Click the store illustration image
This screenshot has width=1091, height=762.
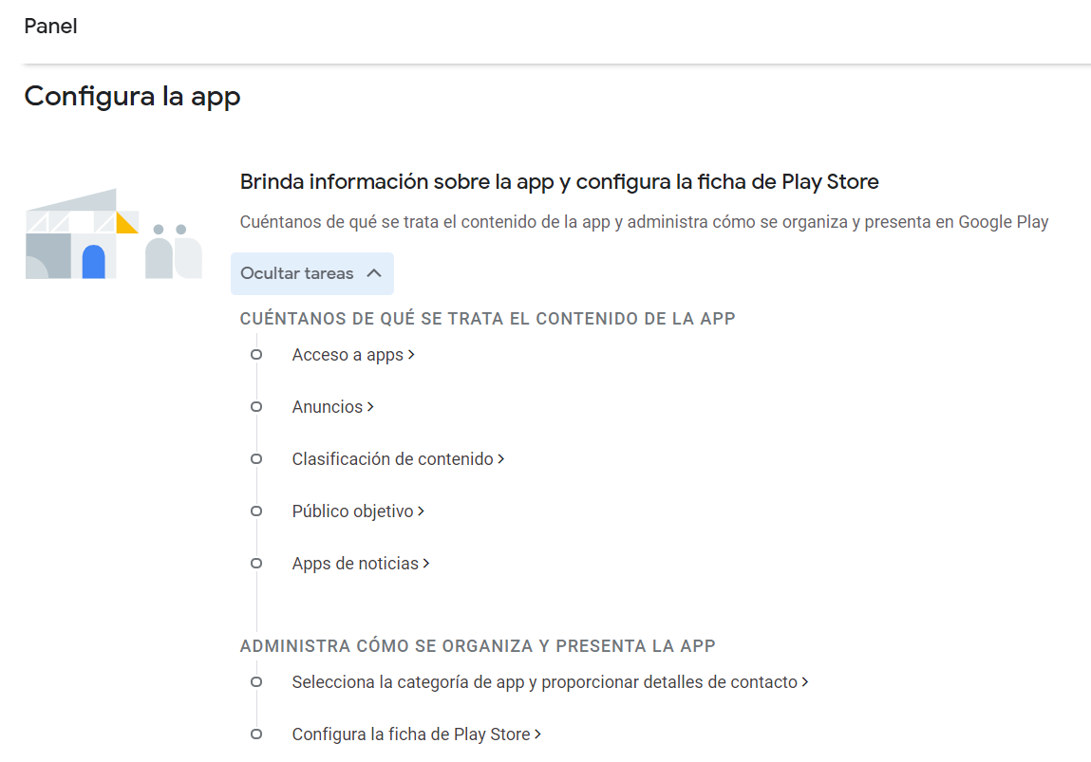tap(113, 233)
